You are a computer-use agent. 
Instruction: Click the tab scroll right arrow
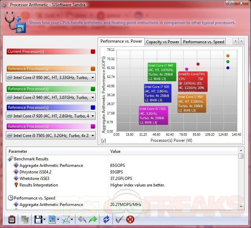tap(242, 41)
